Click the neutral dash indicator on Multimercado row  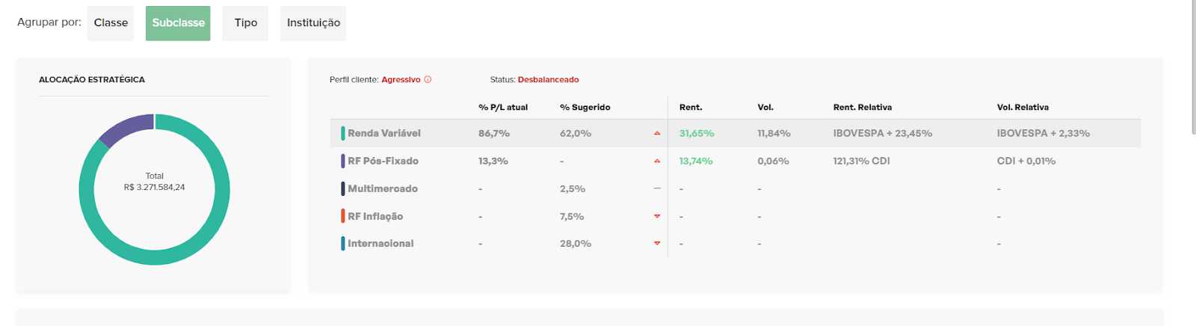(657, 188)
